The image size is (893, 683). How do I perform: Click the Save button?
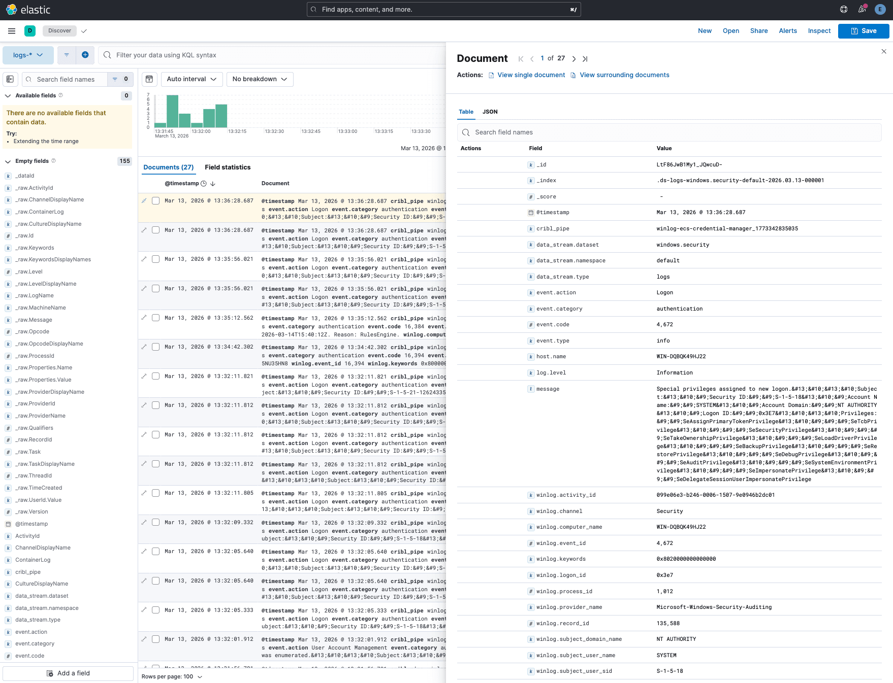pyautogui.click(x=863, y=31)
